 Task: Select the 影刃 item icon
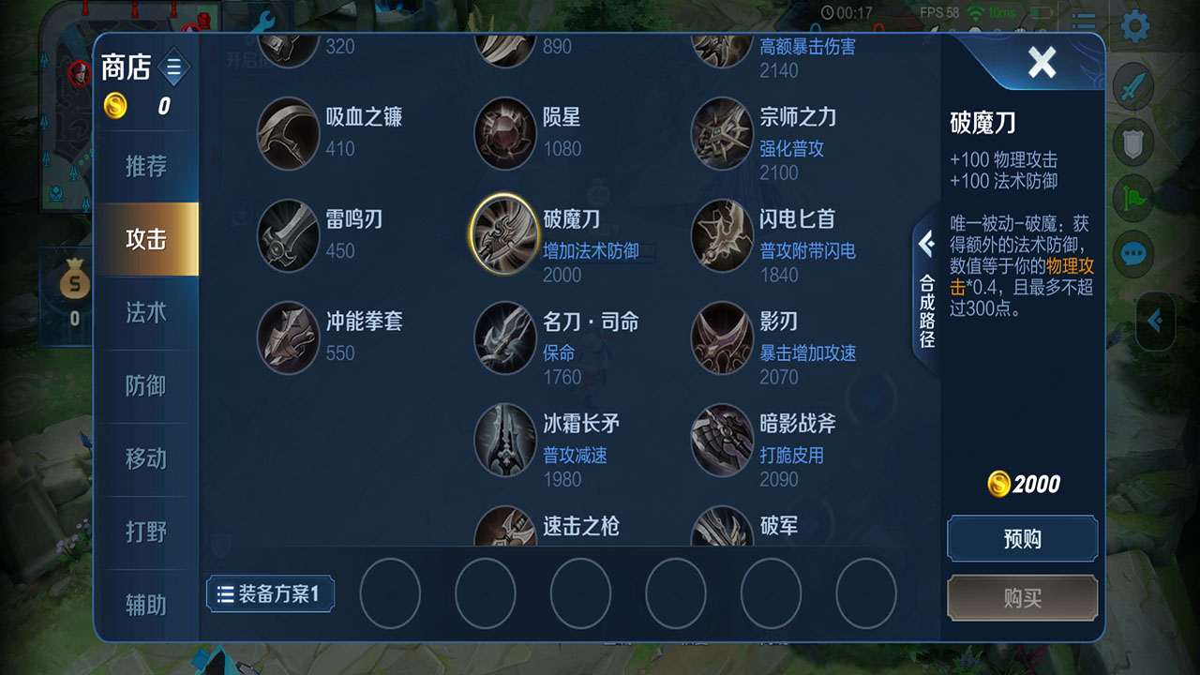722,337
